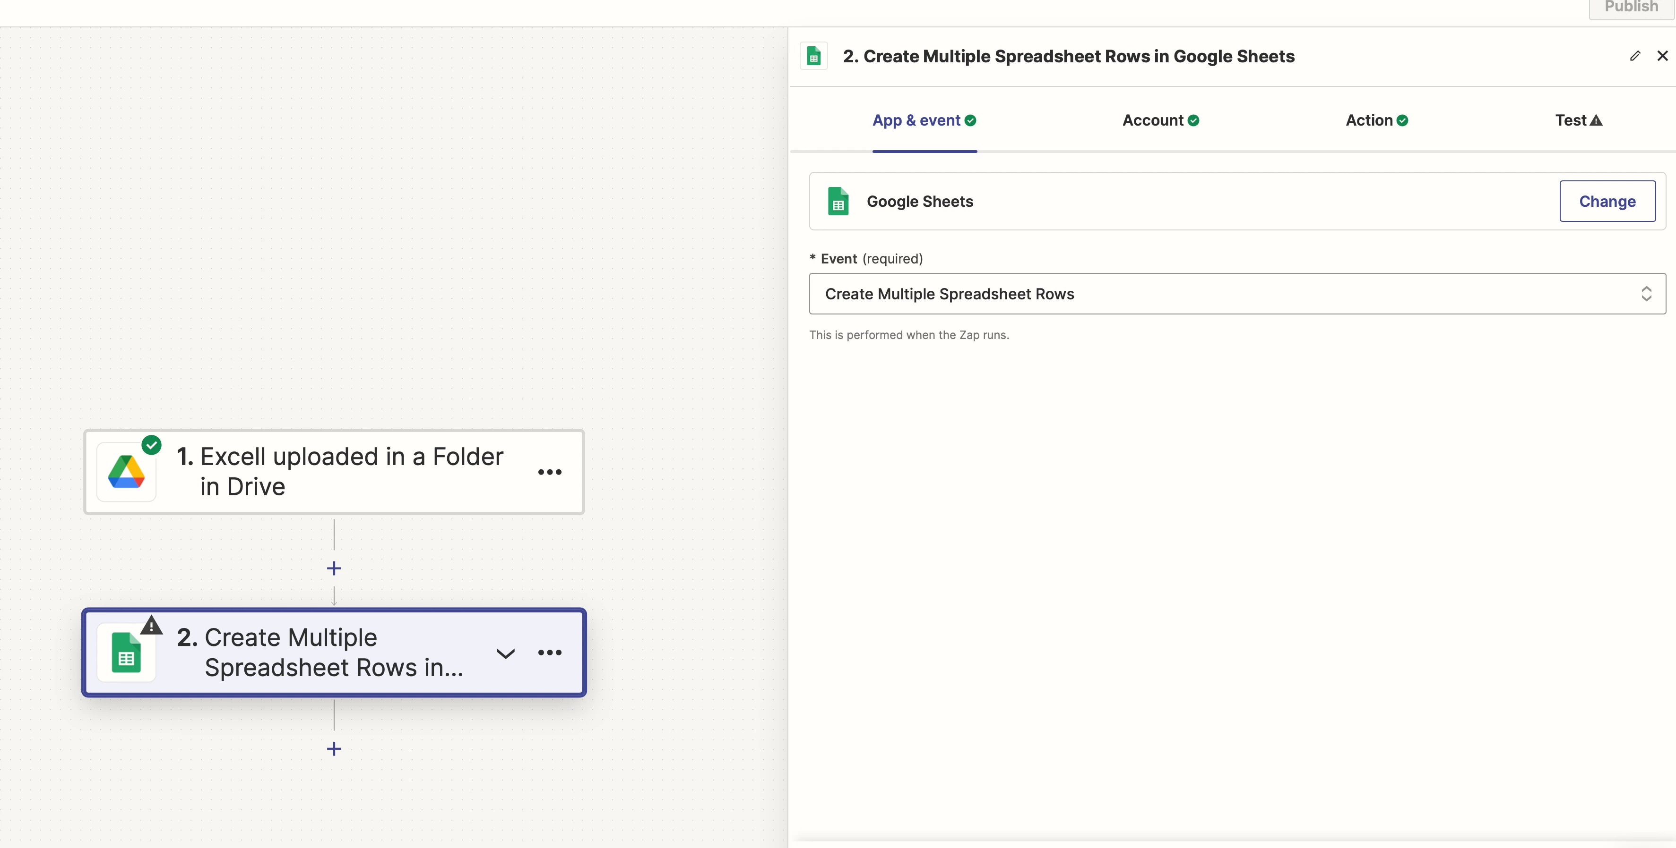Click the warning triangle on step 2

[x=152, y=626]
